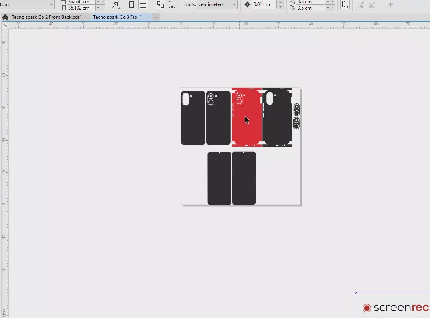The height and width of the screenshot is (318, 430).
Task: Click the Treat as Filled bounding box icon
Action: pos(344,5)
